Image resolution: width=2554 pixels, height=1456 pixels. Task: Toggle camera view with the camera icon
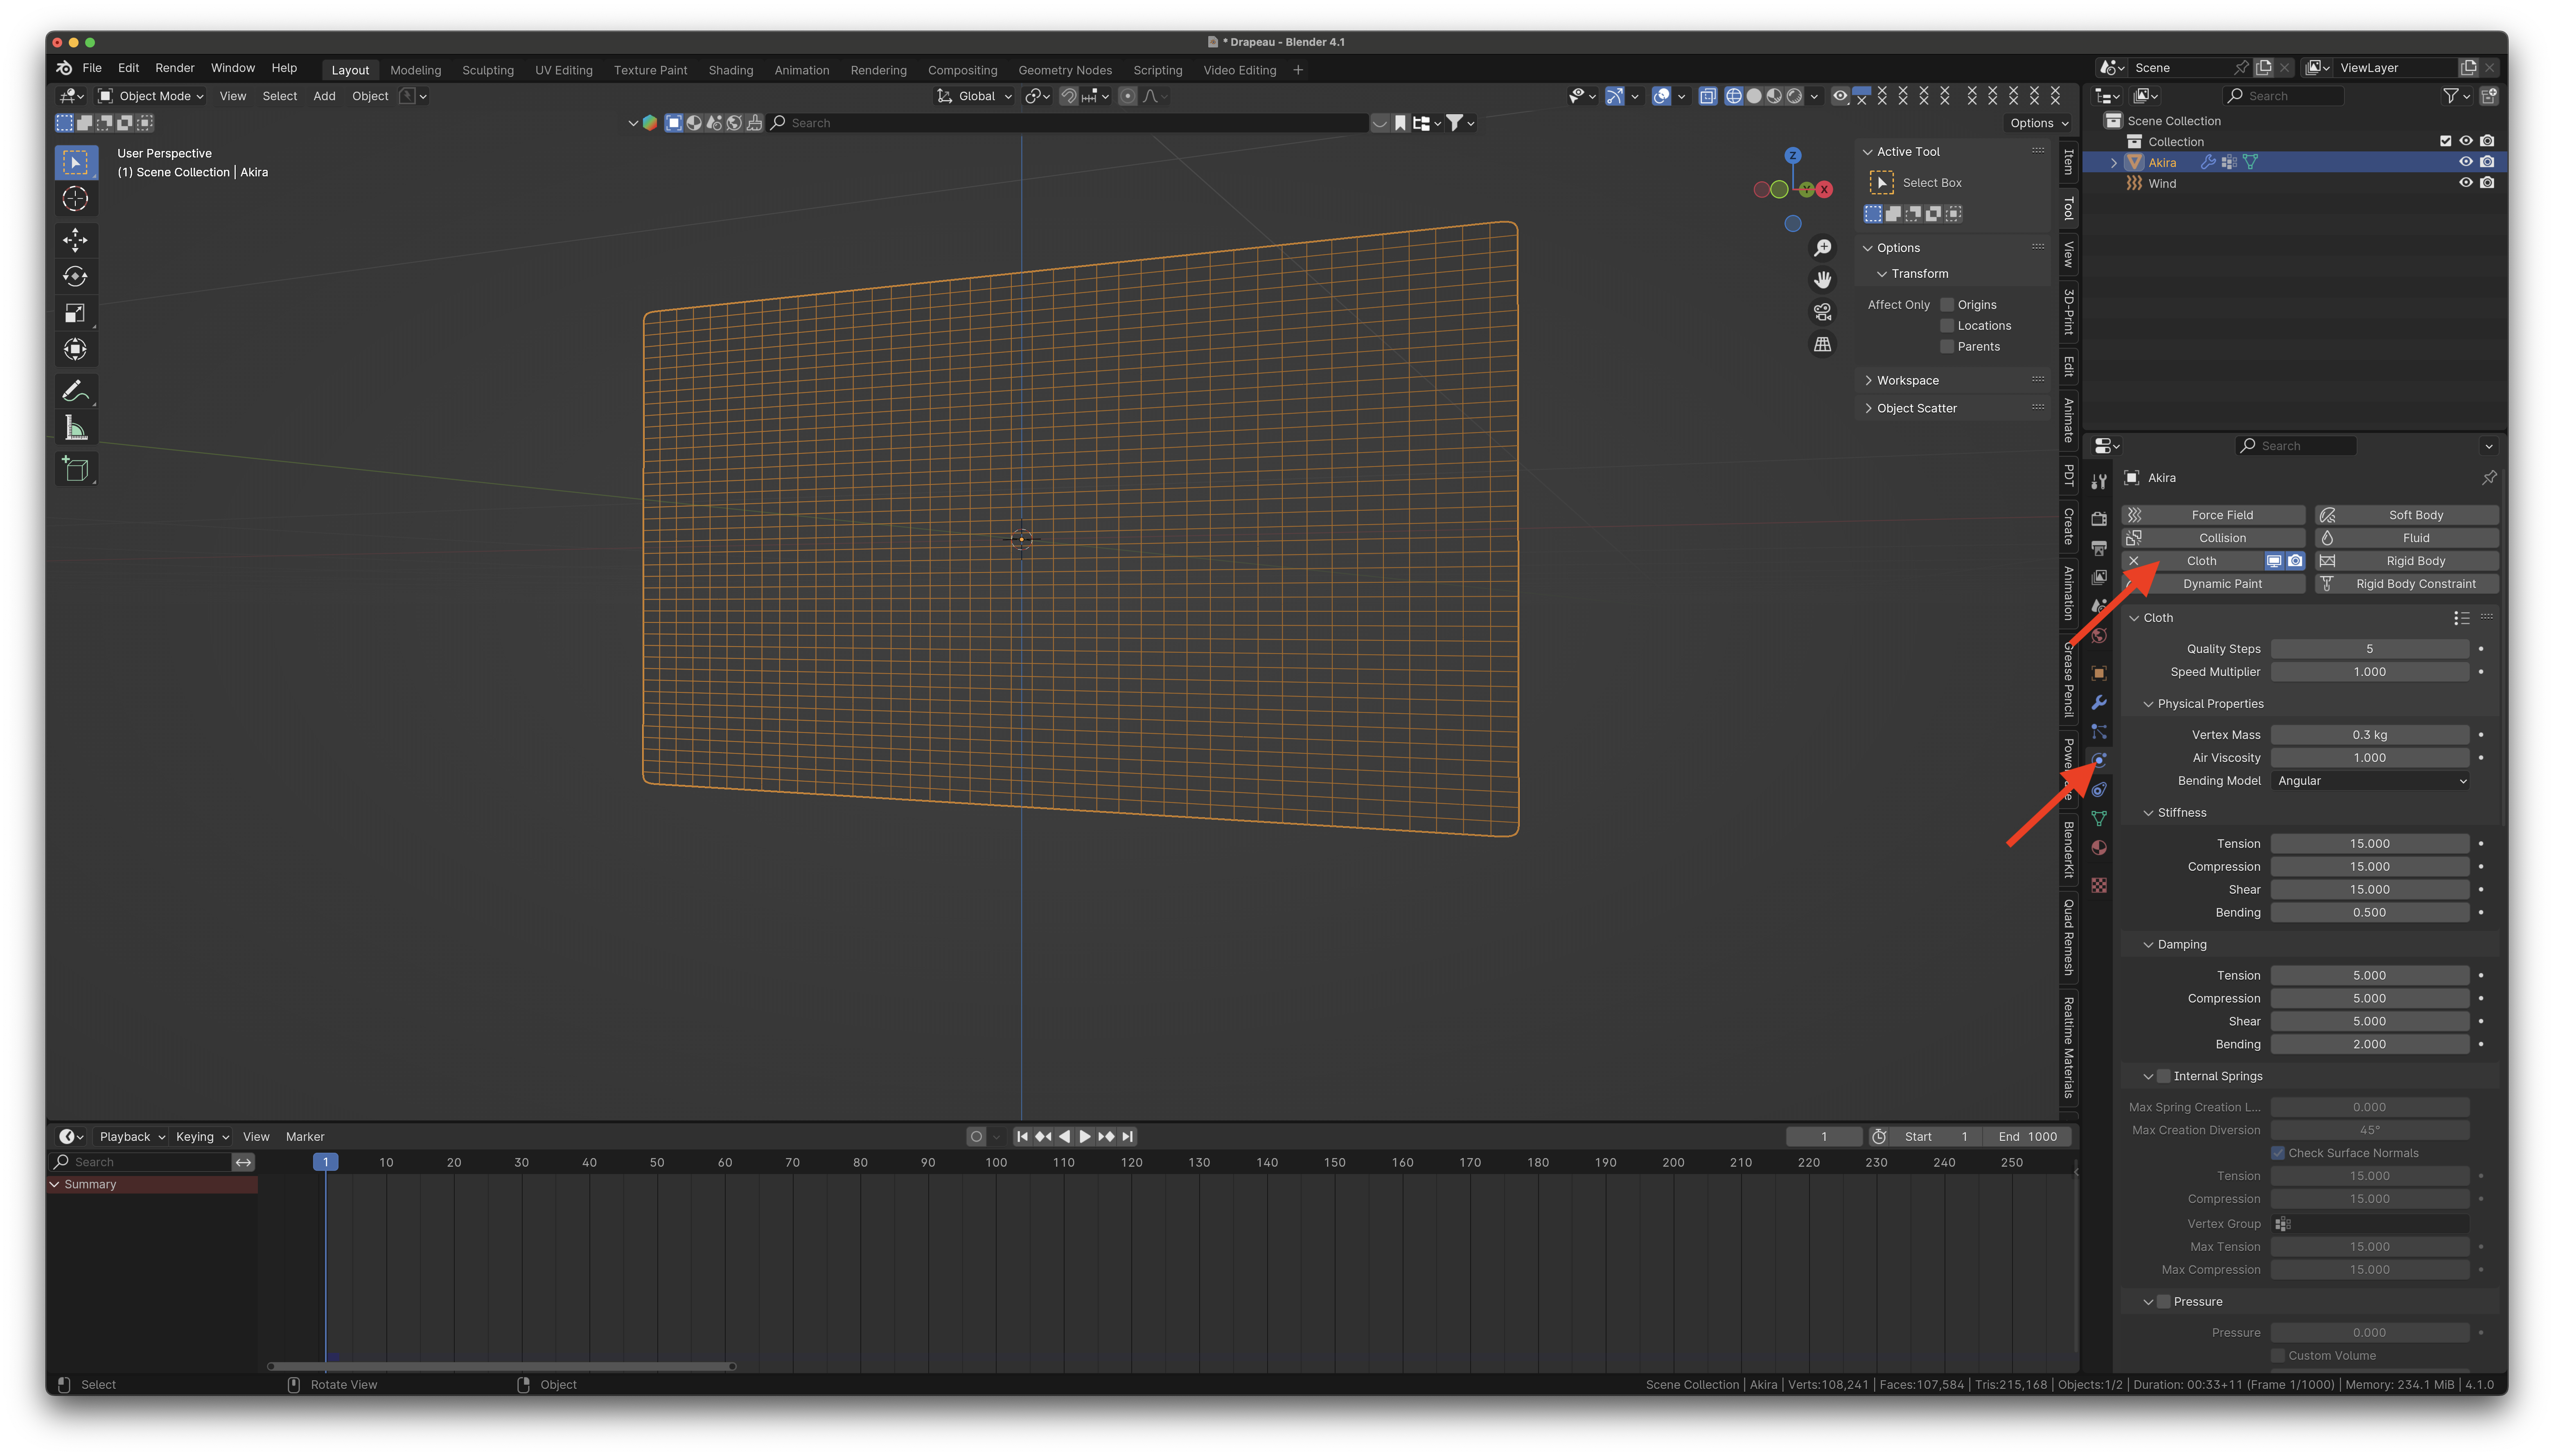tap(1823, 312)
